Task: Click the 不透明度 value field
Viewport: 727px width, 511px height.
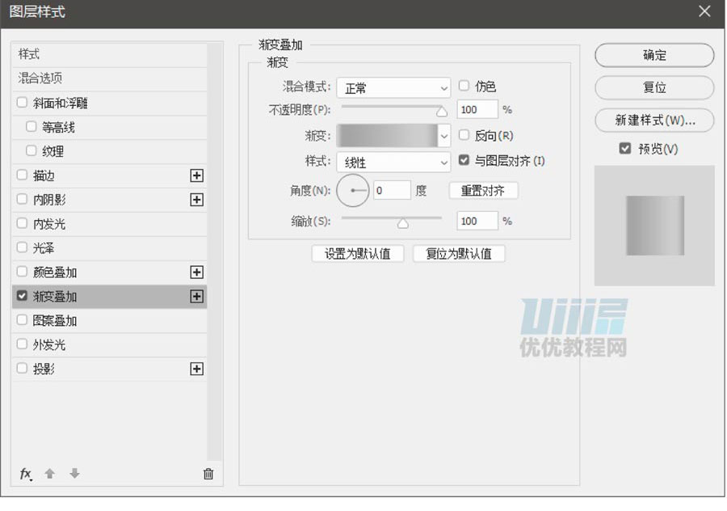Action: [477, 109]
